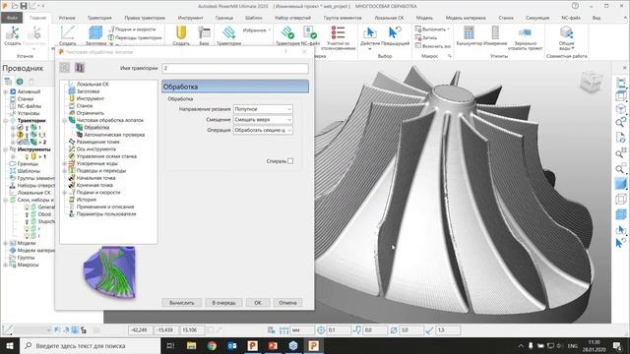630x354 pixels.
Task: Toggle light bulb for the Obod layer
Action: (x=27, y=214)
